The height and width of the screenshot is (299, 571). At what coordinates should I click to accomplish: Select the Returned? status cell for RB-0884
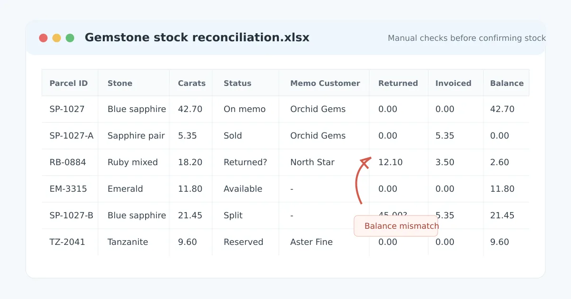coord(246,162)
